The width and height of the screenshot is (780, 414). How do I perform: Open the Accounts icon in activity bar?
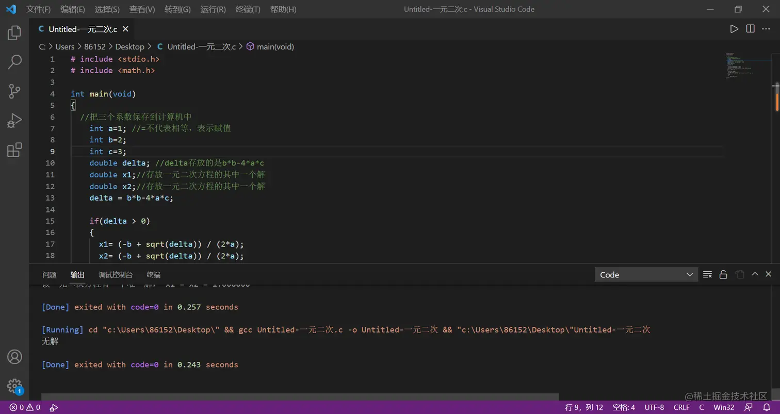point(14,356)
